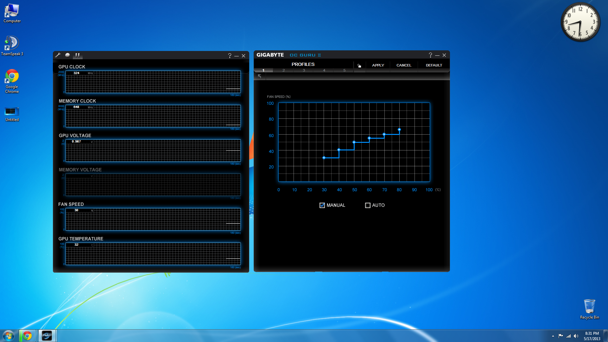Click the back arrow below profile tabs
This screenshot has height=342, width=608.
coord(260,76)
